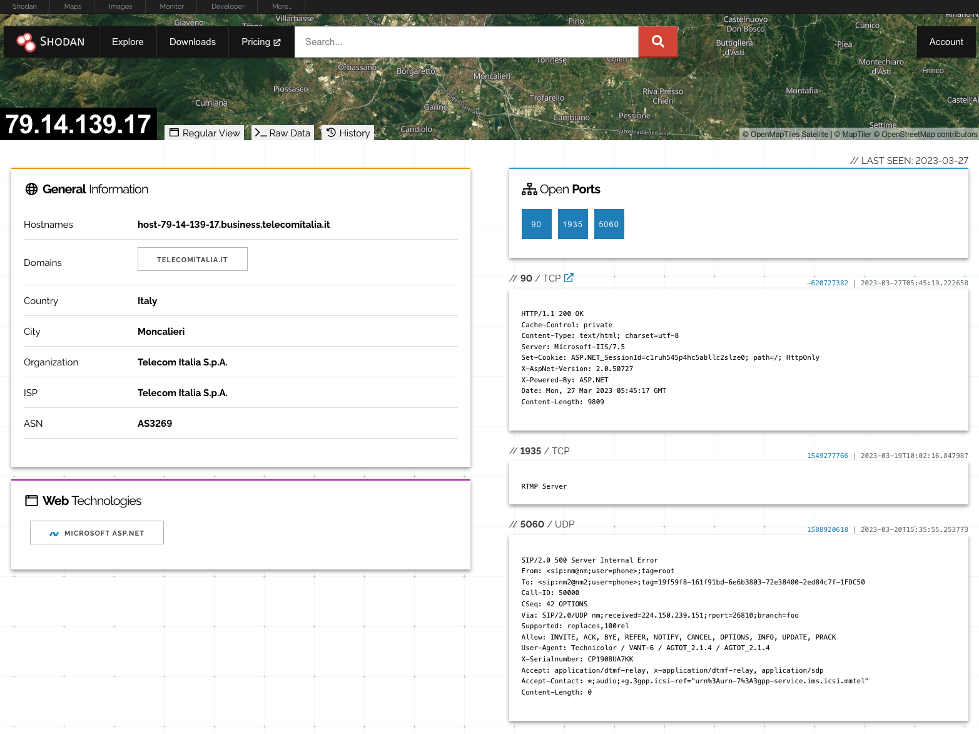Select the Regular View tab

(x=205, y=133)
